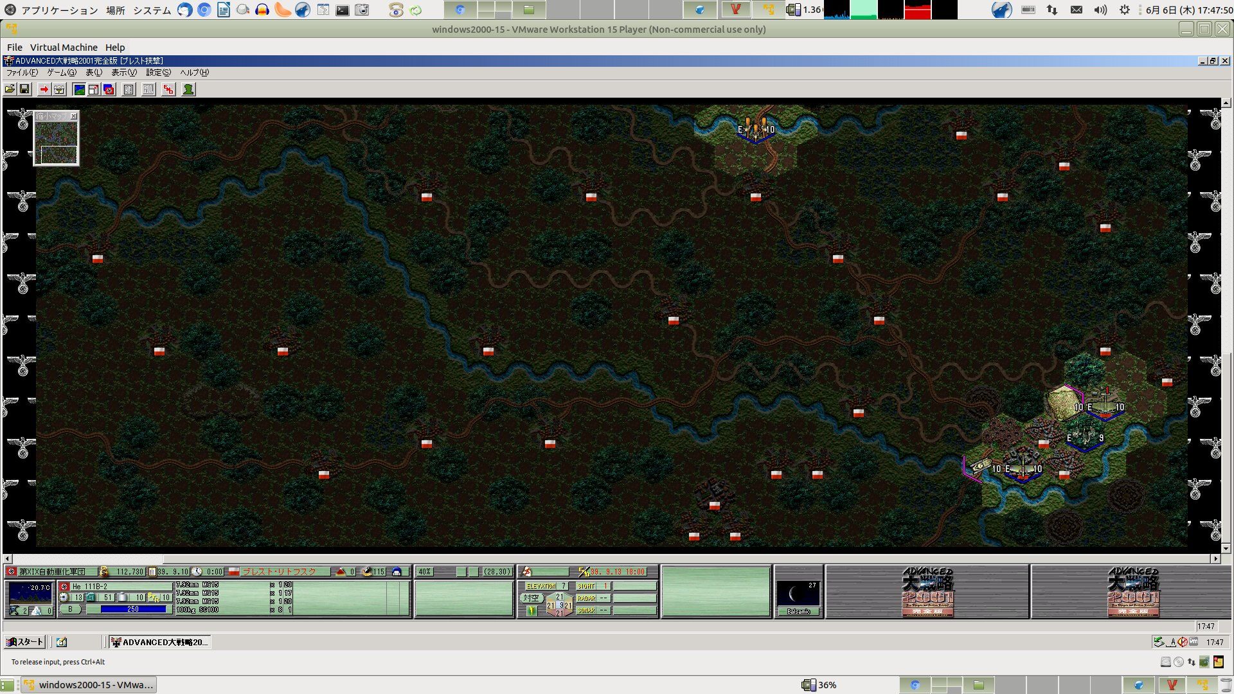Viewport: 1234px width, 694px height.
Task: Click the blue-green terrain map toolbar icon
Action: (x=79, y=89)
